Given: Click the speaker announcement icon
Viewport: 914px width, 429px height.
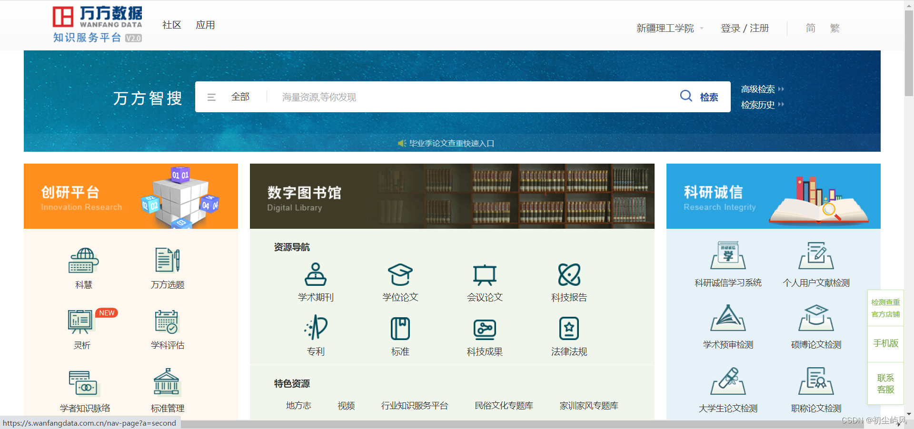Looking at the screenshot, I should pyautogui.click(x=402, y=143).
